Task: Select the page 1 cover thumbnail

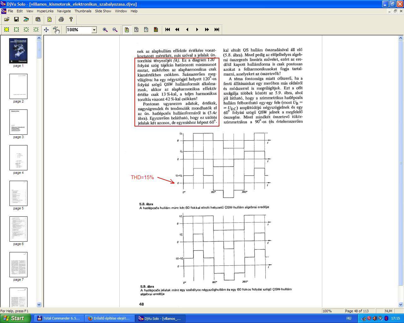Action: 18,51
